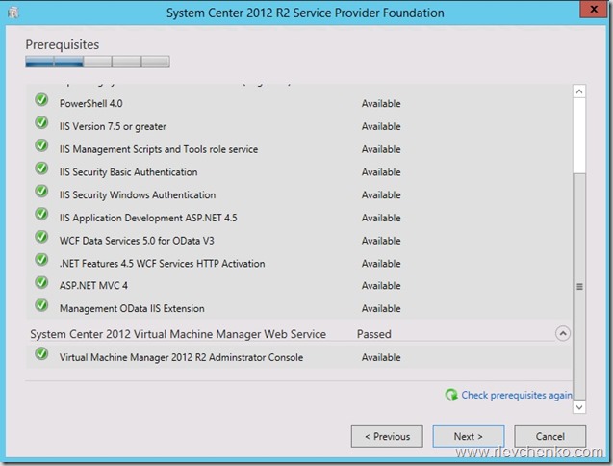Image resolution: width=613 pixels, height=466 pixels.
Task: Click the setup progress bar under Prerequisites
Action: [97, 62]
